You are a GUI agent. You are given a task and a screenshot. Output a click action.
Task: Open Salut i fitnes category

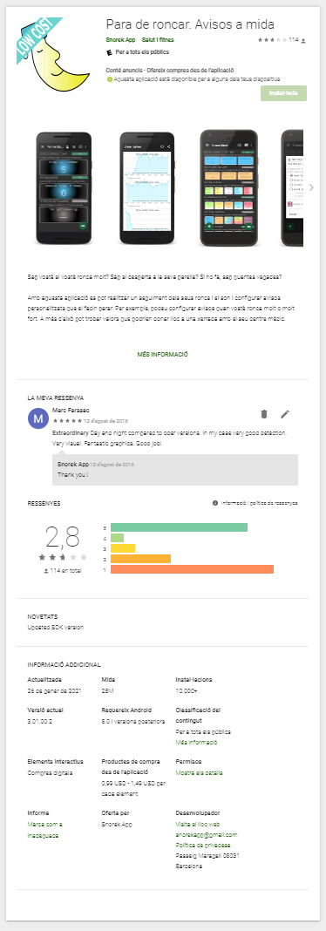(x=158, y=40)
